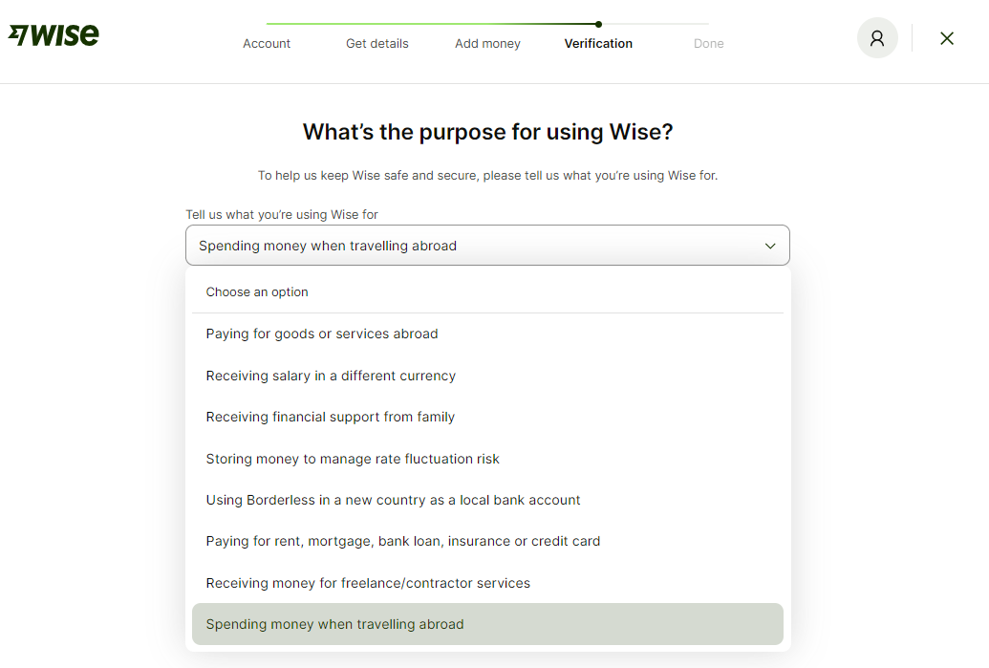Pick 'Receiving money for freelance/contractor services'

pyautogui.click(x=368, y=583)
